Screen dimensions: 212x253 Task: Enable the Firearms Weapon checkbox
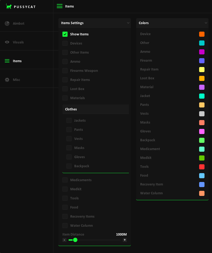coord(65,71)
